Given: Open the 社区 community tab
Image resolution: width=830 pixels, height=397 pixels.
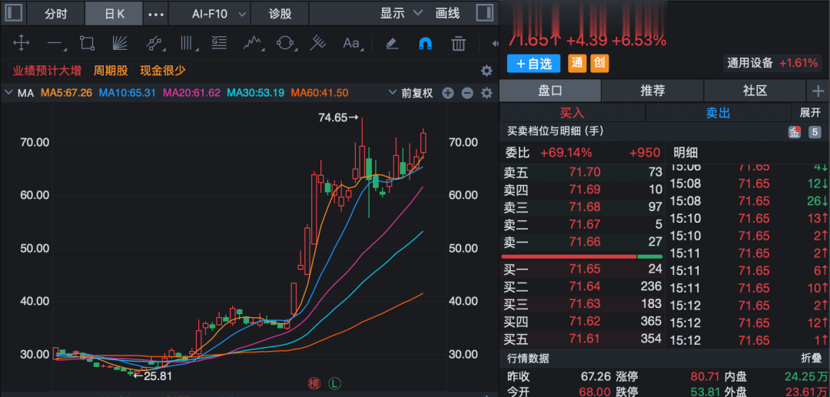Looking at the screenshot, I should 755,91.
